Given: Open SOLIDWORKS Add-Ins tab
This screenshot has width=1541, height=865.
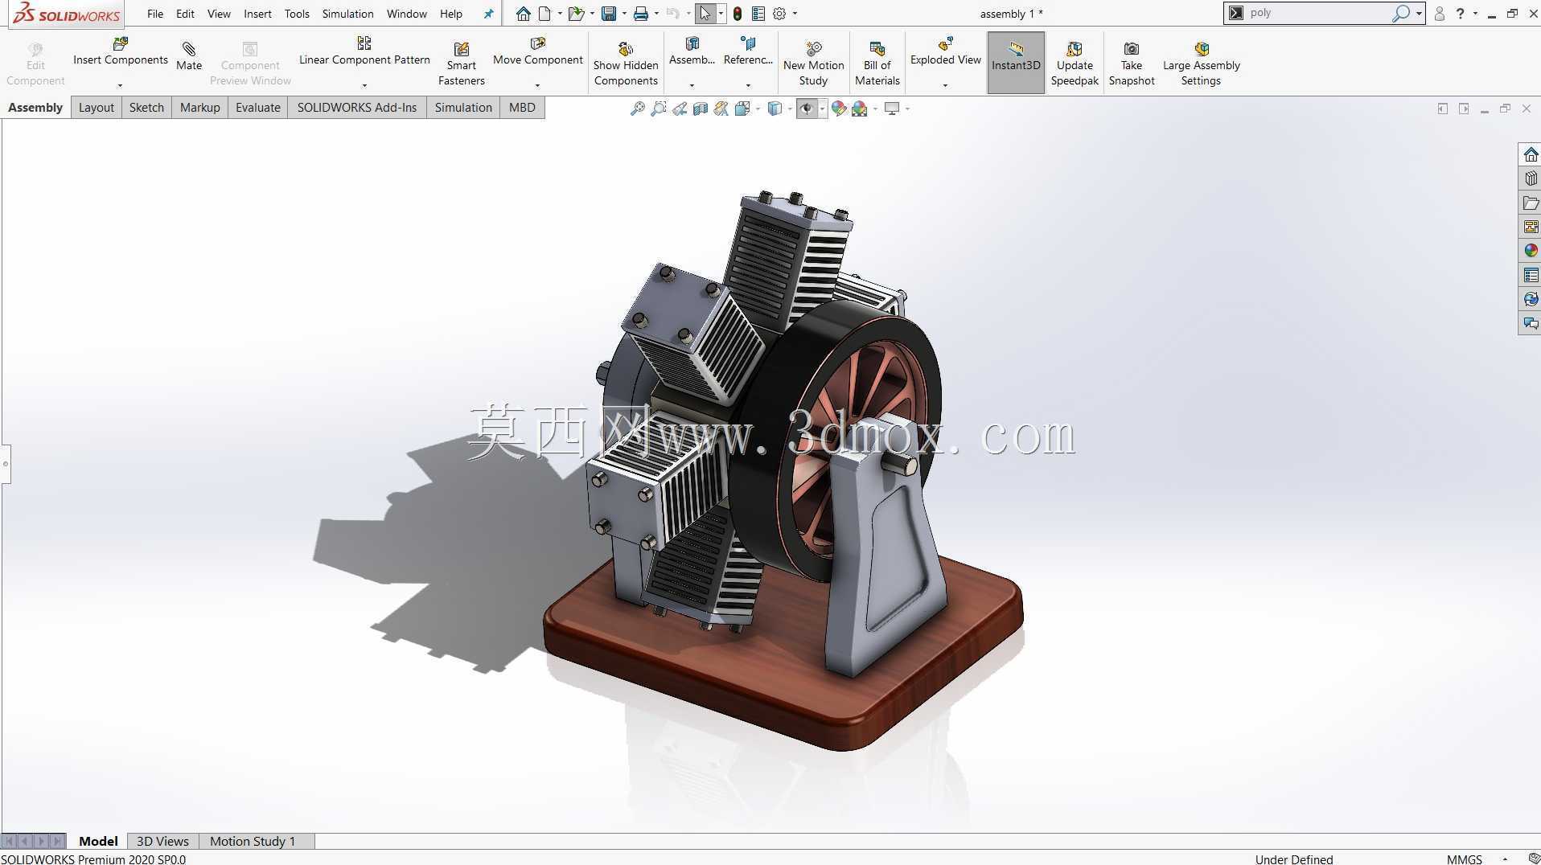Looking at the screenshot, I should (357, 108).
